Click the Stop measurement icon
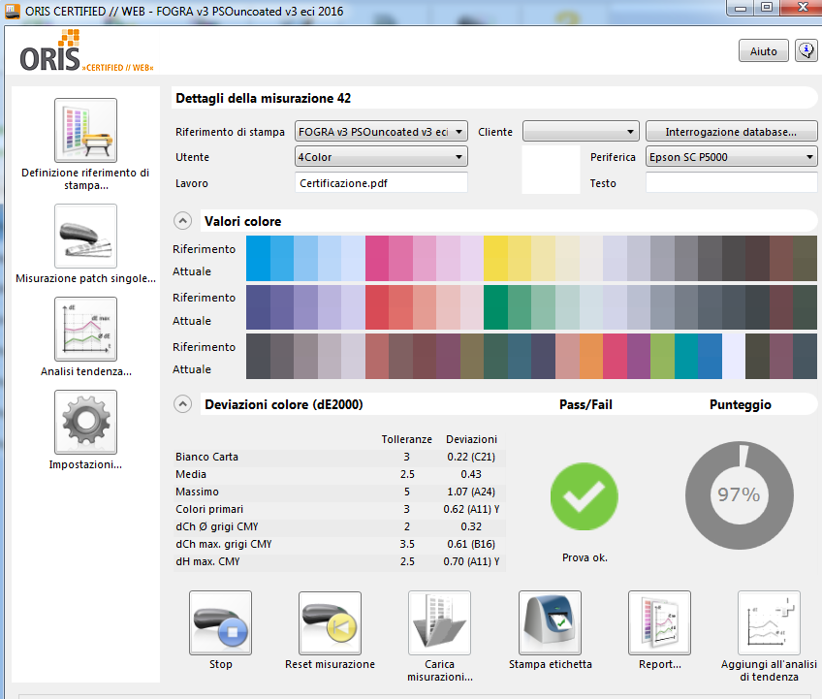The width and height of the screenshot is (822, 699). point(220,622)
